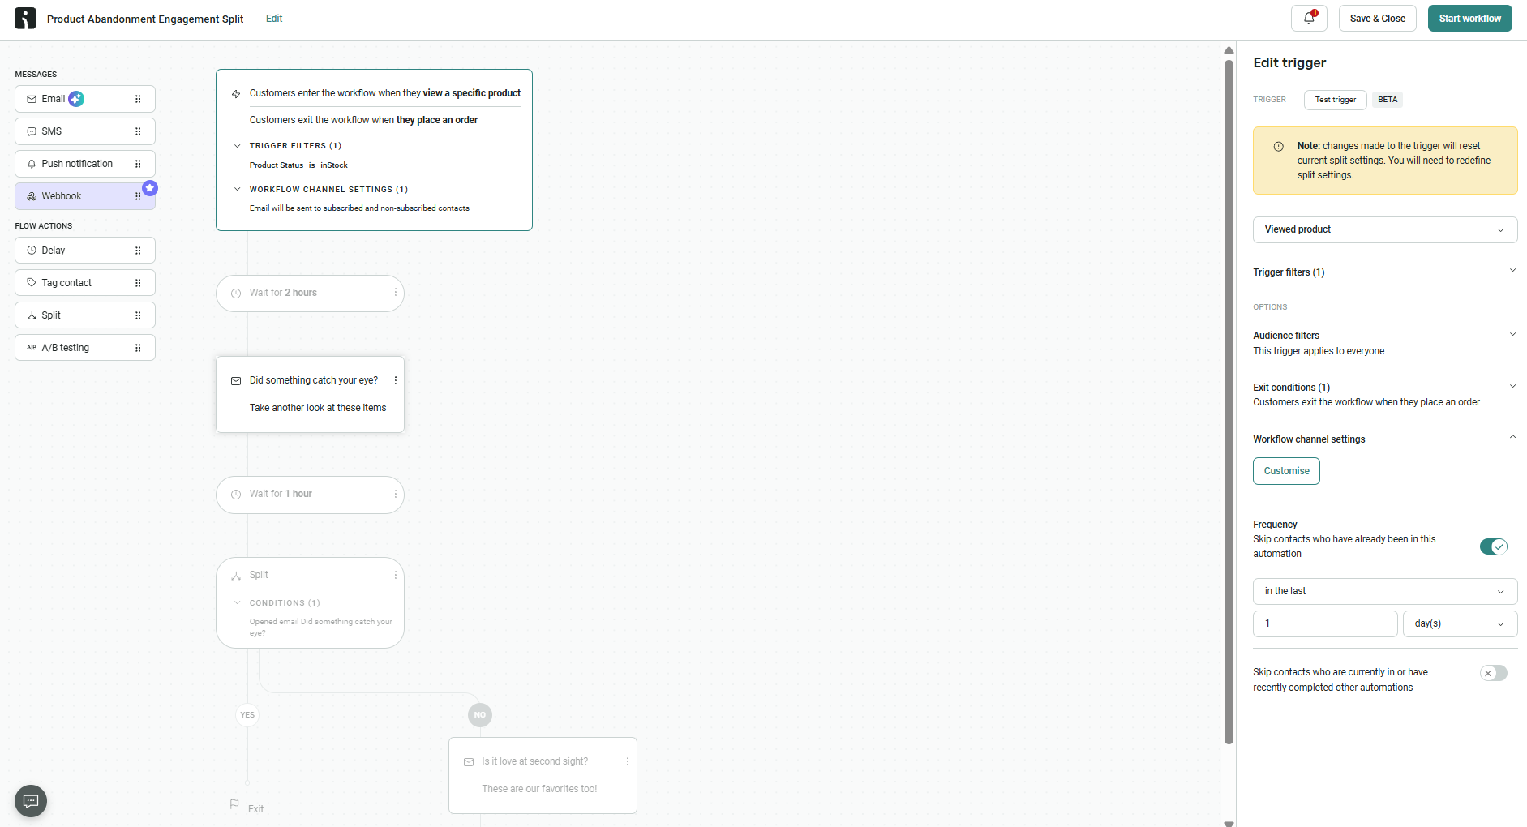The width and height of the screenshot is (1527, 827).
Task: Click 'Take another look at these items' text
Action: (x=318, y=408)
